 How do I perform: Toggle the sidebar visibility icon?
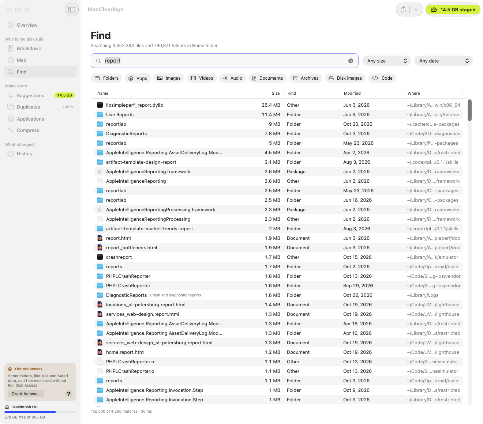tap(72, 10)
